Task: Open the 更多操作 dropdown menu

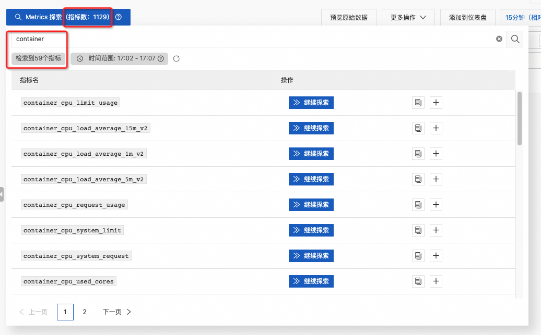Action: click(408, 17)
